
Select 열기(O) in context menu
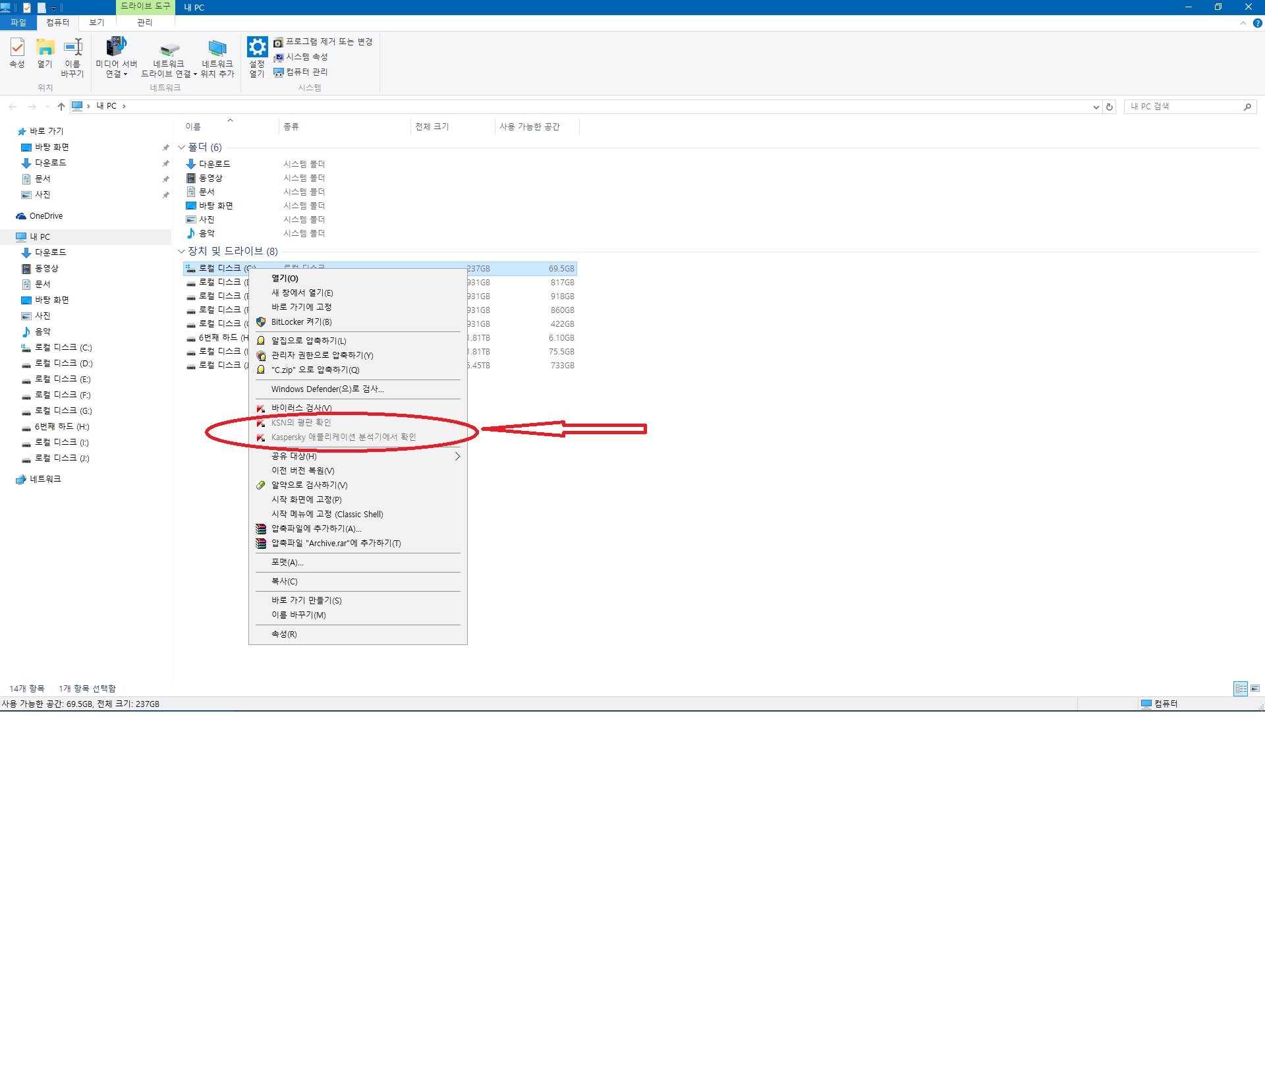pyautogui.click(x=358, y=279)
